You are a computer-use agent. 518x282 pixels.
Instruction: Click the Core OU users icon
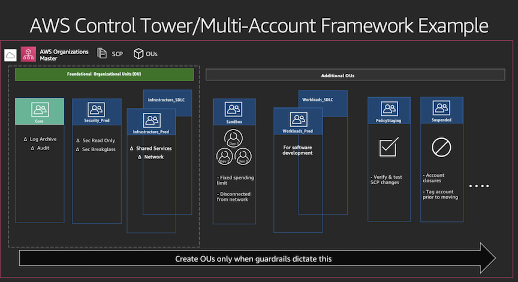pyautogui.click(x=40, y=109)
